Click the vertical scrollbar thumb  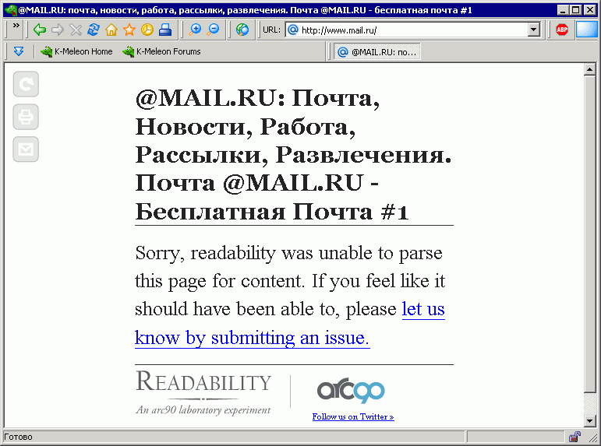(589, 234)
